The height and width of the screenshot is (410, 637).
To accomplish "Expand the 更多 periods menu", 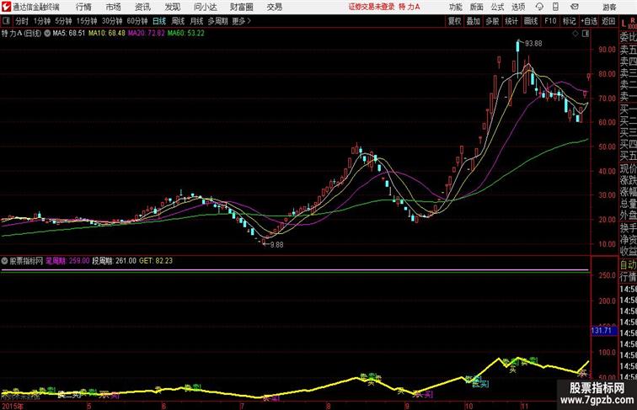I will pos(241,21).
